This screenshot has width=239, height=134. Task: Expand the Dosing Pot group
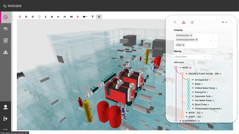tap(193, 92)
